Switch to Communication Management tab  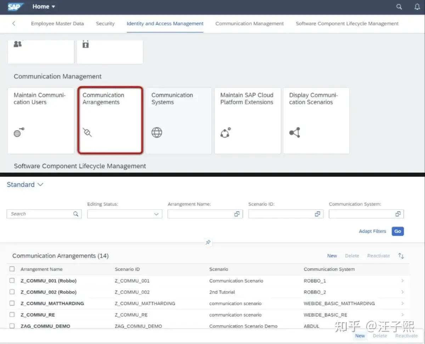(x=250, y=24)
